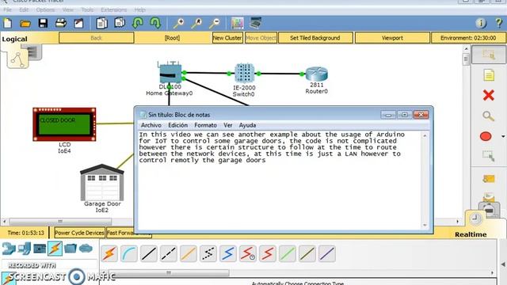Select the Network Devices category icon
Screen dimensions: 507x285
(9, 249)
